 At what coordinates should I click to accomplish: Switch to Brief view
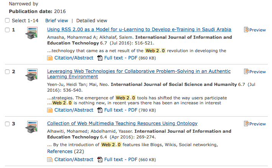click(56, 21)
